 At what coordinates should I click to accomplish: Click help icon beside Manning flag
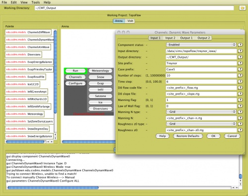[240, 100]
